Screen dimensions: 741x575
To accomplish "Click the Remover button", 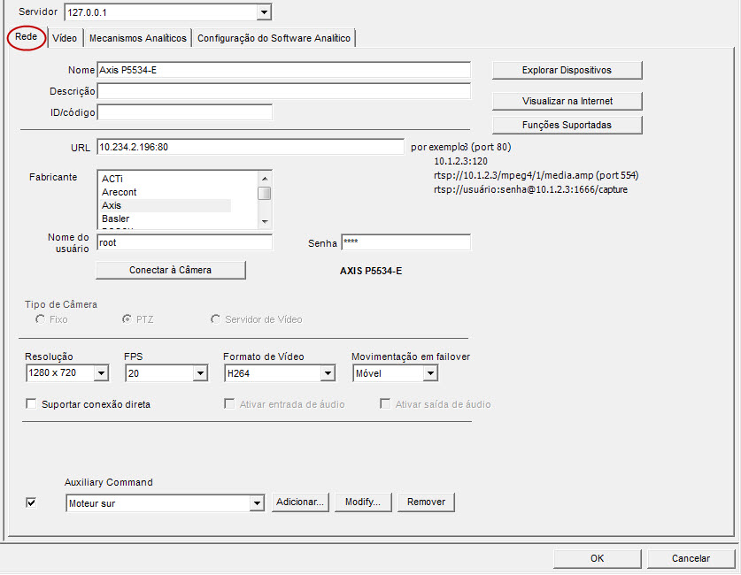I will coord(426,502).
